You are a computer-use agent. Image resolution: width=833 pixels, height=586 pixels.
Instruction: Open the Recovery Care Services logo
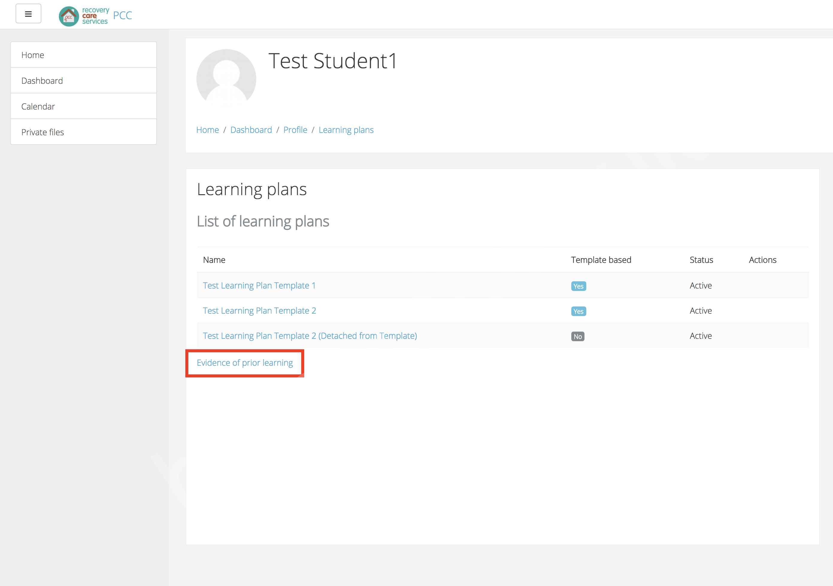tap(84, 16)
